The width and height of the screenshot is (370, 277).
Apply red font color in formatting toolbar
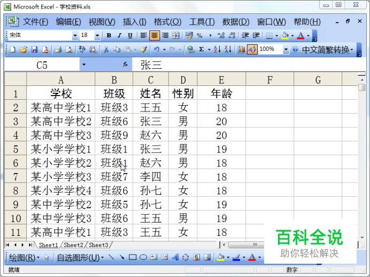tap(300, 36)
